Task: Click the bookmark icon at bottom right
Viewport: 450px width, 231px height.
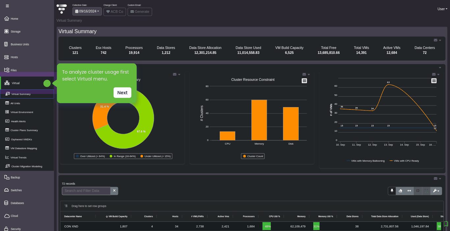Action: click(446, 224)
